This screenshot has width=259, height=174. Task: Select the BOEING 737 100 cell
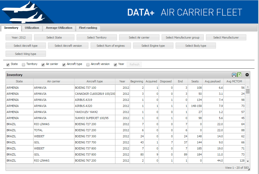[95, 88]
